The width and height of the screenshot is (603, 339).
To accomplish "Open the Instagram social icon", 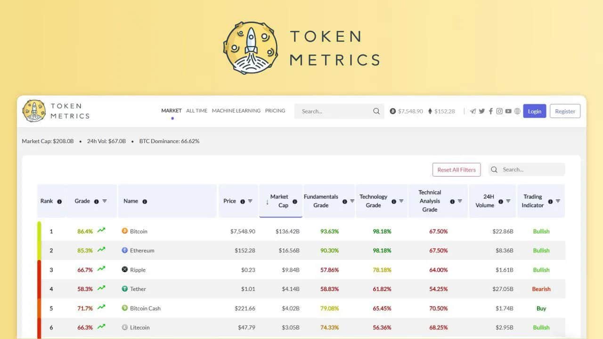I will tap(499, 111).
